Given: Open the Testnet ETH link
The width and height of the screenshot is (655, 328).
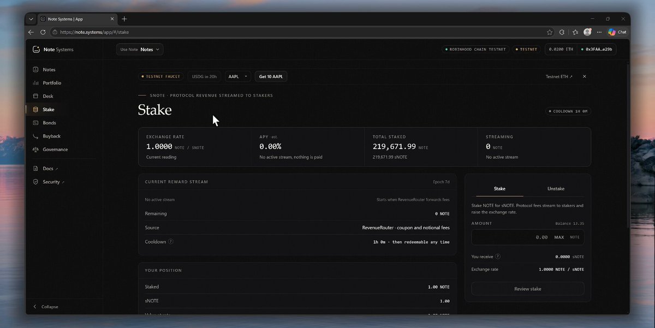Looking at the screenshot, I should click(x=559, y=77).
